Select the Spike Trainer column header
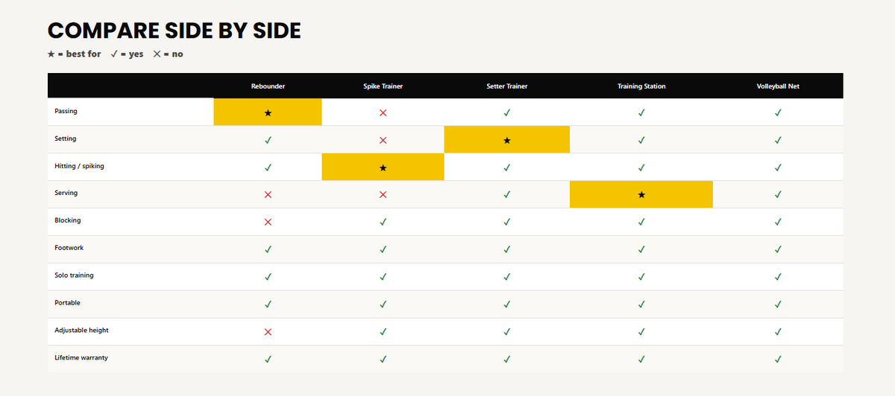Image resolution: width=895 pixels, height=396 pixels. pyautogui.click(x=383, y=86)
